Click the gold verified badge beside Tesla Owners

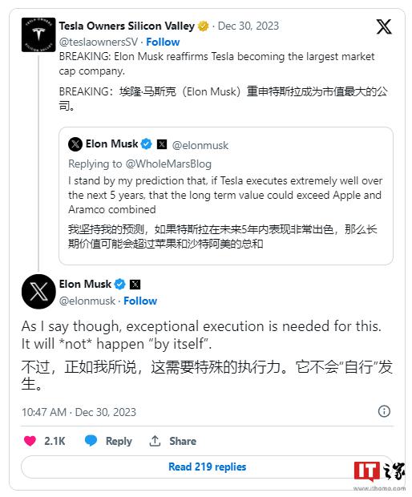point(203,26)
